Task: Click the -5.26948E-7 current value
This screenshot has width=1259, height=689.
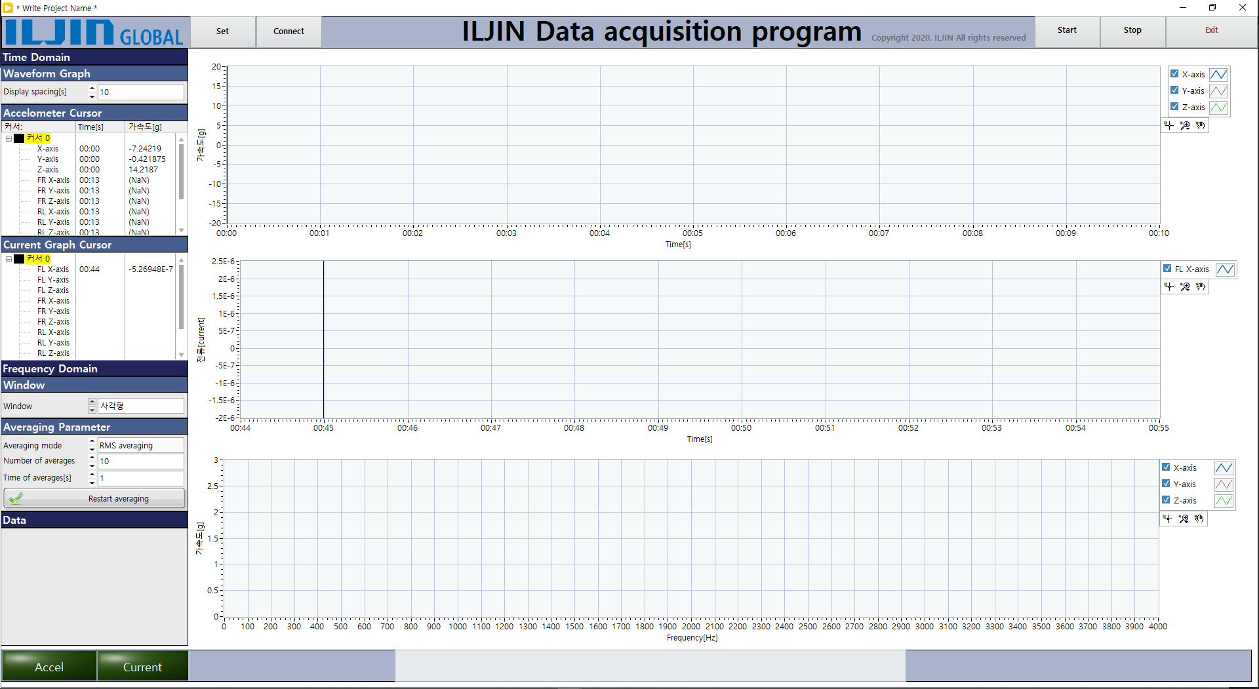Action: point(151,269)
